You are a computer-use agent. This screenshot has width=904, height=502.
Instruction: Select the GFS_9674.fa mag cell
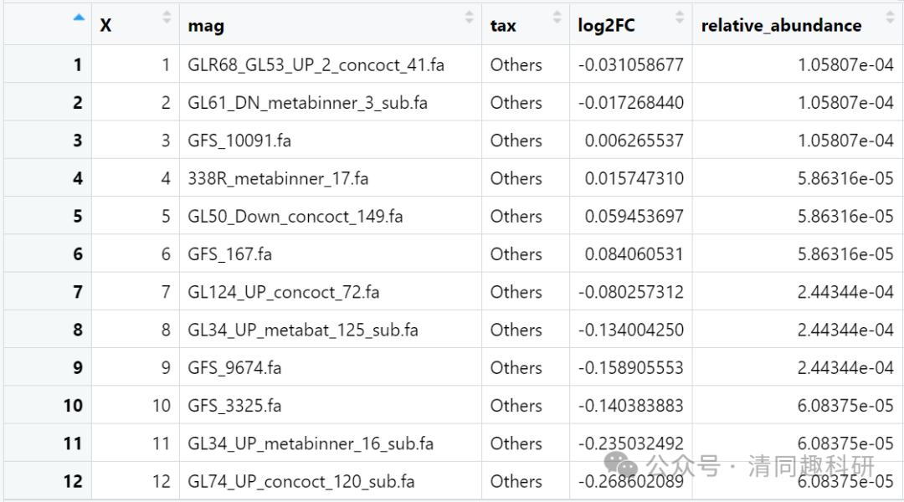(234, 368)
